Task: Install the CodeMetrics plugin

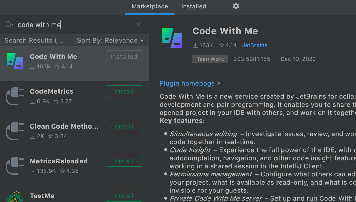Action: point(124,91)
